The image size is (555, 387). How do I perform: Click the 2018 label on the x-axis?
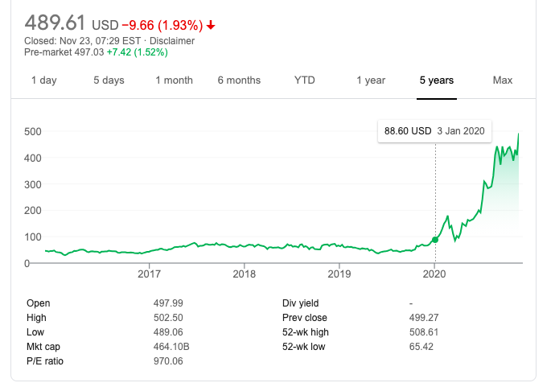tap(245, 274)
